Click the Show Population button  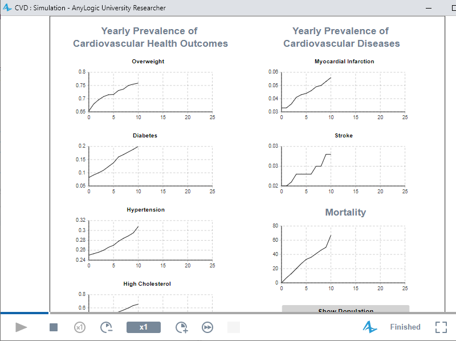(x=345, y=310)
